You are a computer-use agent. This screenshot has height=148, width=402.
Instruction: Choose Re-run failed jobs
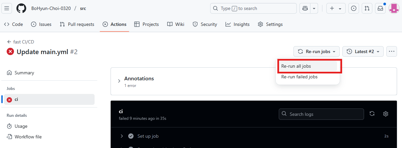308,77
